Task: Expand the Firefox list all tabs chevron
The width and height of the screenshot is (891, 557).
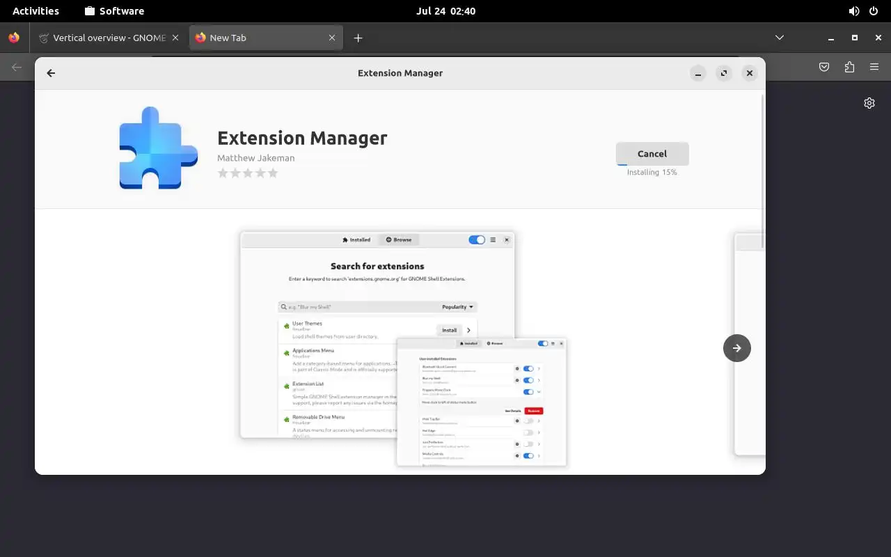Action: pos(780,38)
